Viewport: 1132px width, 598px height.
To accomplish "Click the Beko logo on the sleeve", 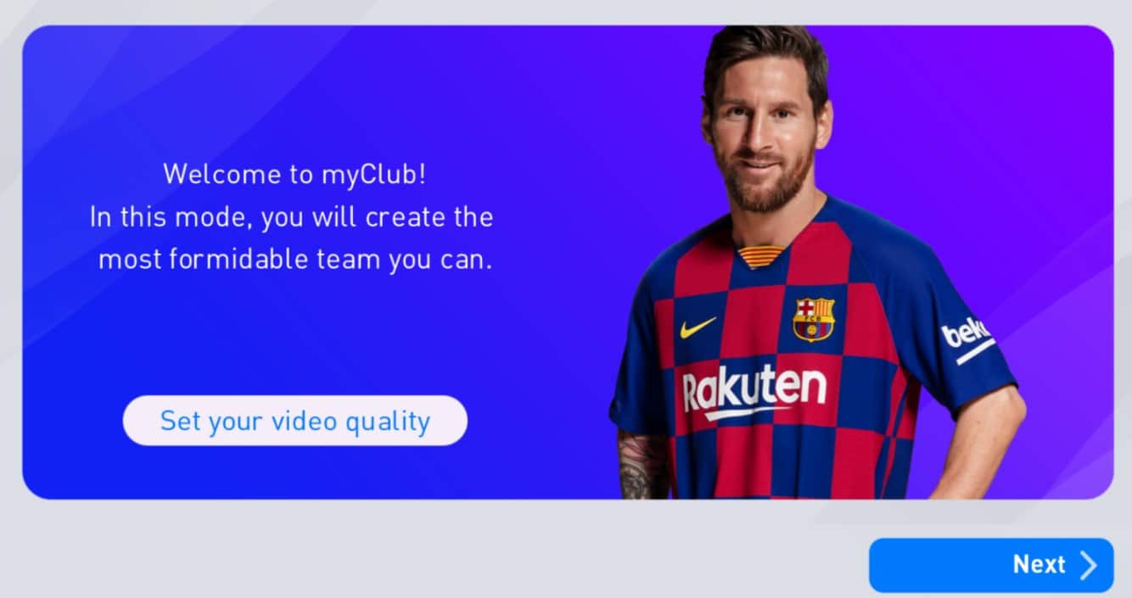I will tap(968, 338).
